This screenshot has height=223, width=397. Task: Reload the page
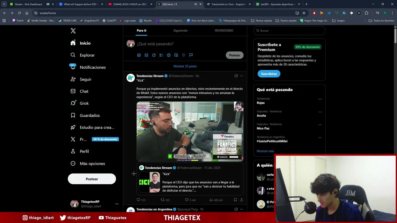(19, 13)
